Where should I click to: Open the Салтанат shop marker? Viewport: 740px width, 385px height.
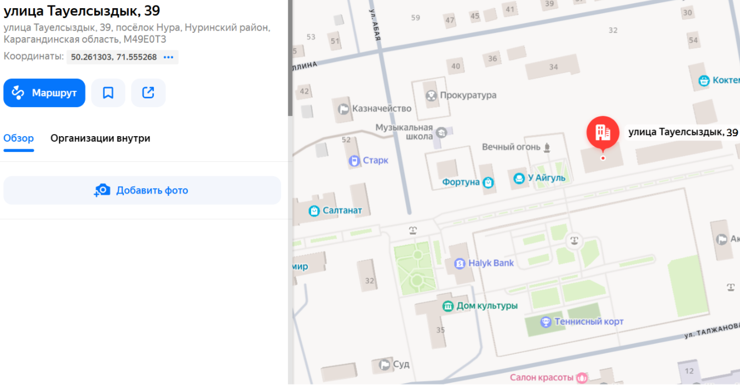[x=314, y=211]
